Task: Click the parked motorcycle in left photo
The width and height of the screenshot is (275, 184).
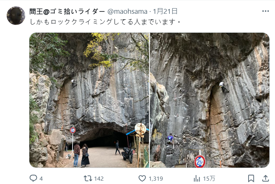Action: click(x=128, y=155)
